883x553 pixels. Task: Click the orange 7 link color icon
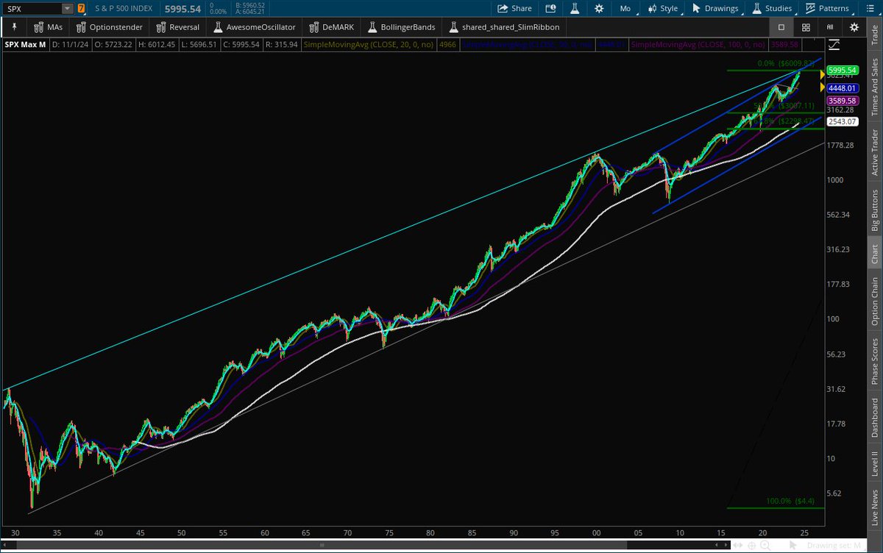click(x=81, y=9)
